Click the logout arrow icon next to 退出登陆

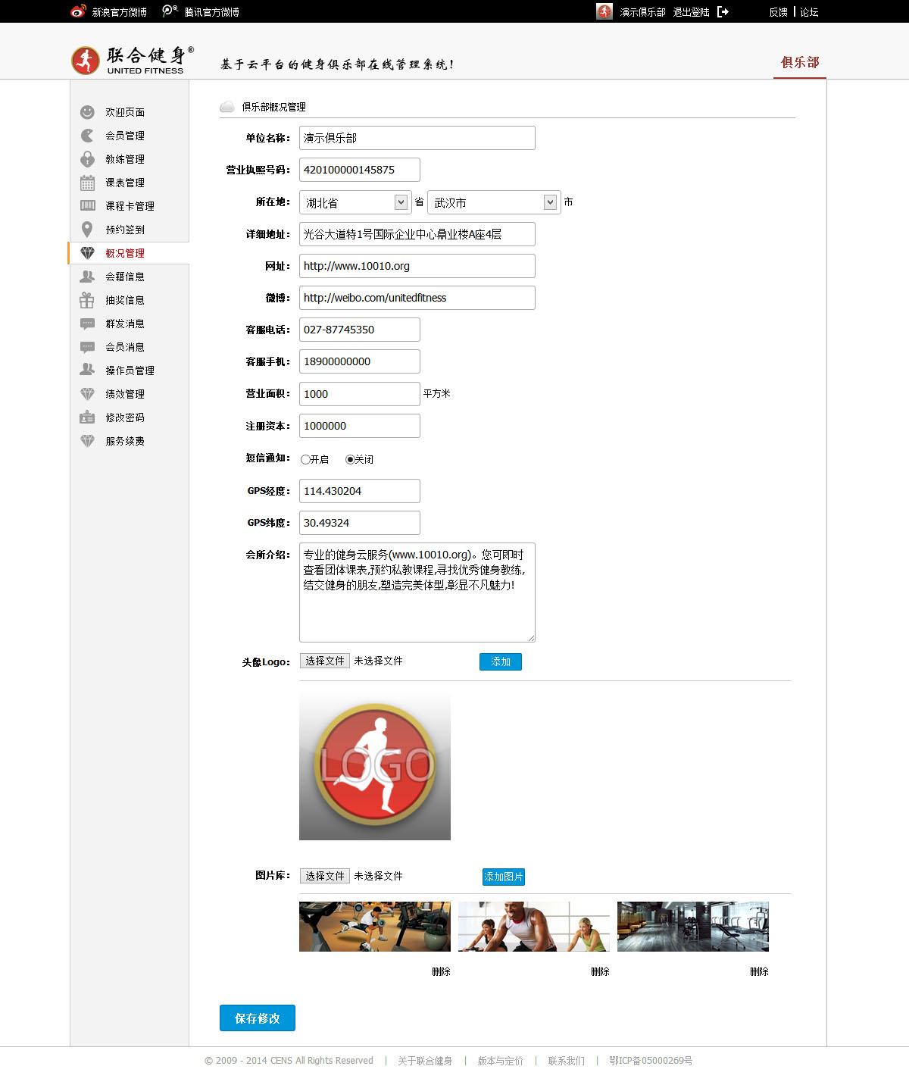723,12
